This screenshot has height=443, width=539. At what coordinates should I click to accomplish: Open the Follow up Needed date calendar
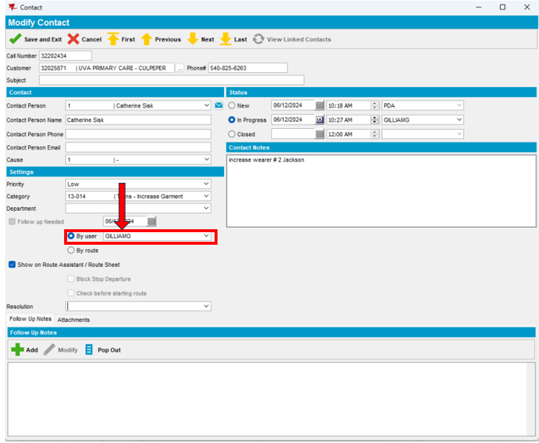click(x=151, y=221)
